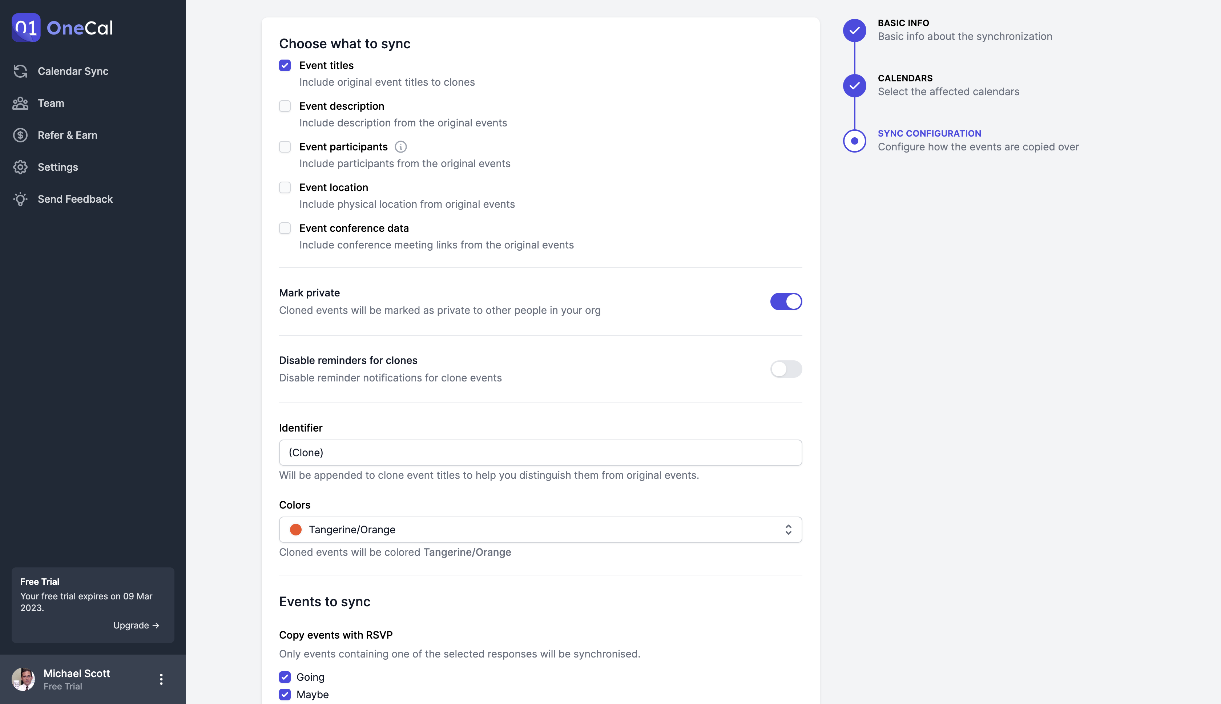The image size is (1221, 704).
Task: Click the Mark private label
Action: [310, 292]
